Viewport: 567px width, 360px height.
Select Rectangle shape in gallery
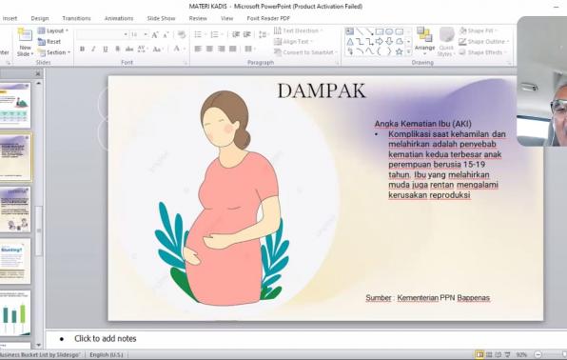pos(380,31)
